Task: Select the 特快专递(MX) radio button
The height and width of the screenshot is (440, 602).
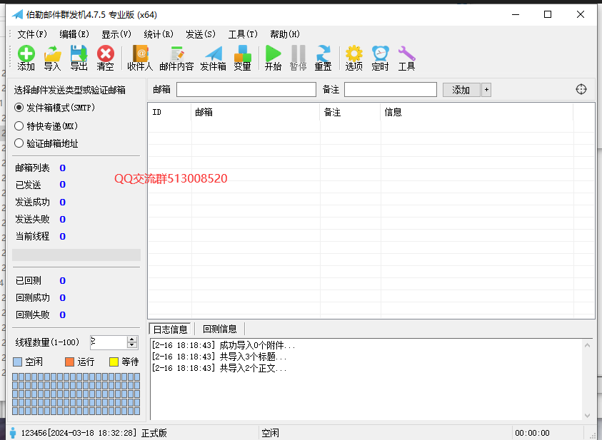Action: [19, 126]
